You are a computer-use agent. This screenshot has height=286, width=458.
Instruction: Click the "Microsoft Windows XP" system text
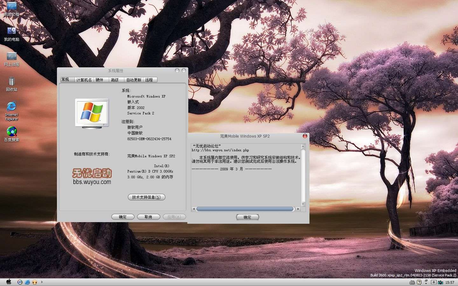[x=146, y=96]
